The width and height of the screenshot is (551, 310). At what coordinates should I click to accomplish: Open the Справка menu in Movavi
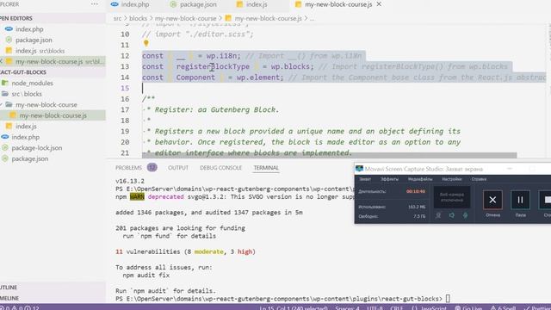tap(479, 179)
